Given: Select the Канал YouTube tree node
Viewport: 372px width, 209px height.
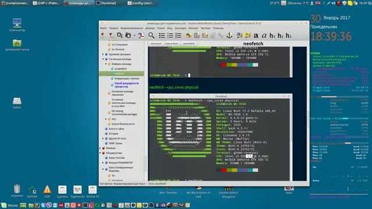Looking at the screenshot, I should [x=116, y=158].
